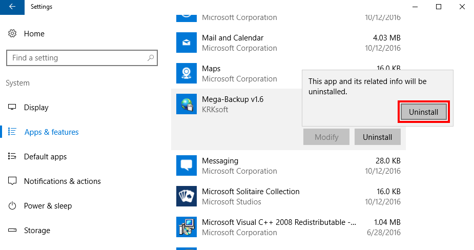
Task: Confirm Uninstall in the popup dialog
Action: click(423, 112)
